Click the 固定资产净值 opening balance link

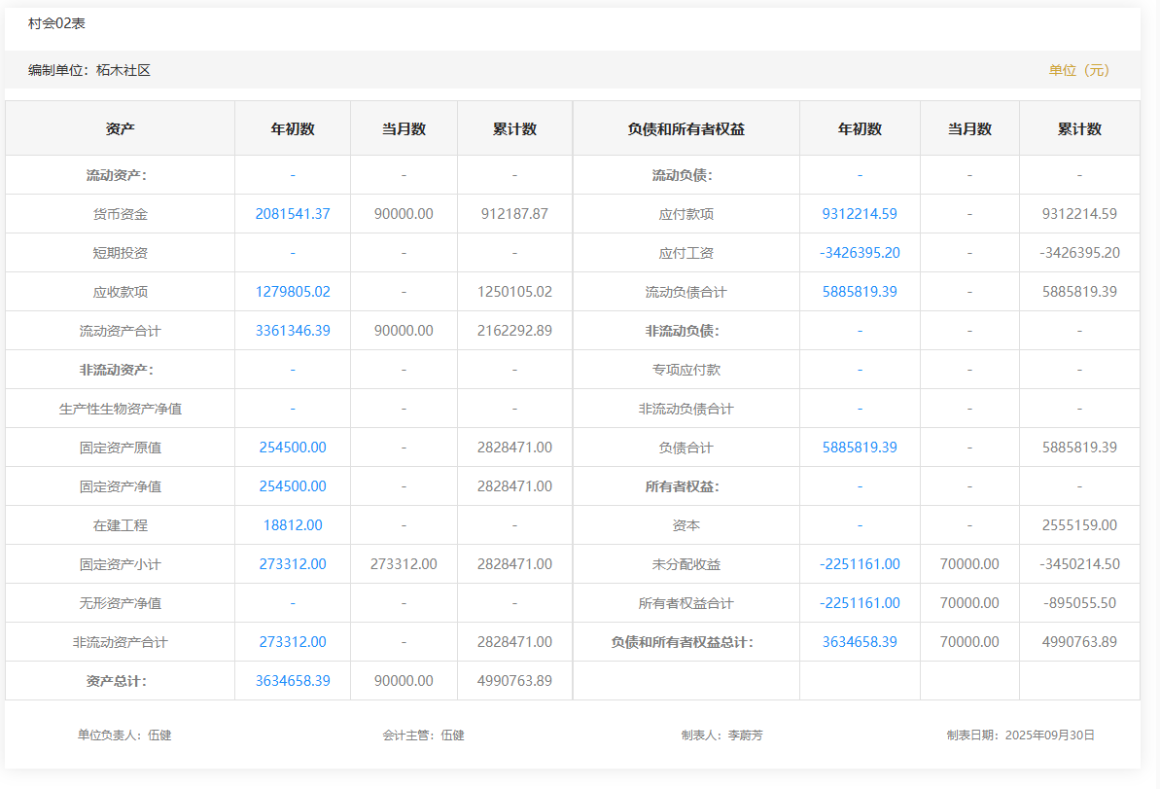click(293, 486)
